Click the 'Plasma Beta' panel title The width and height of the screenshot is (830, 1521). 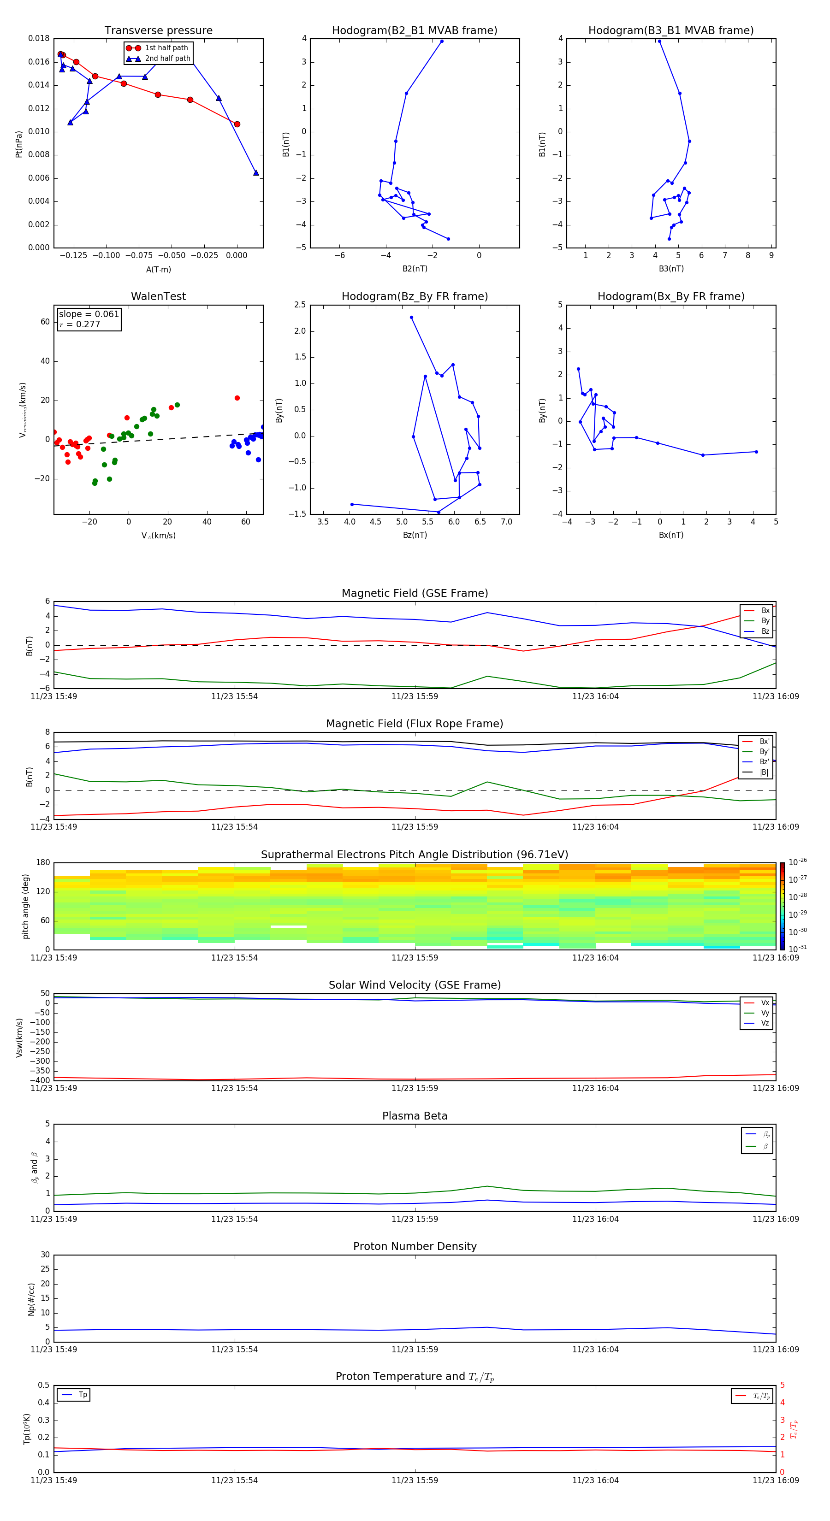415,1116
